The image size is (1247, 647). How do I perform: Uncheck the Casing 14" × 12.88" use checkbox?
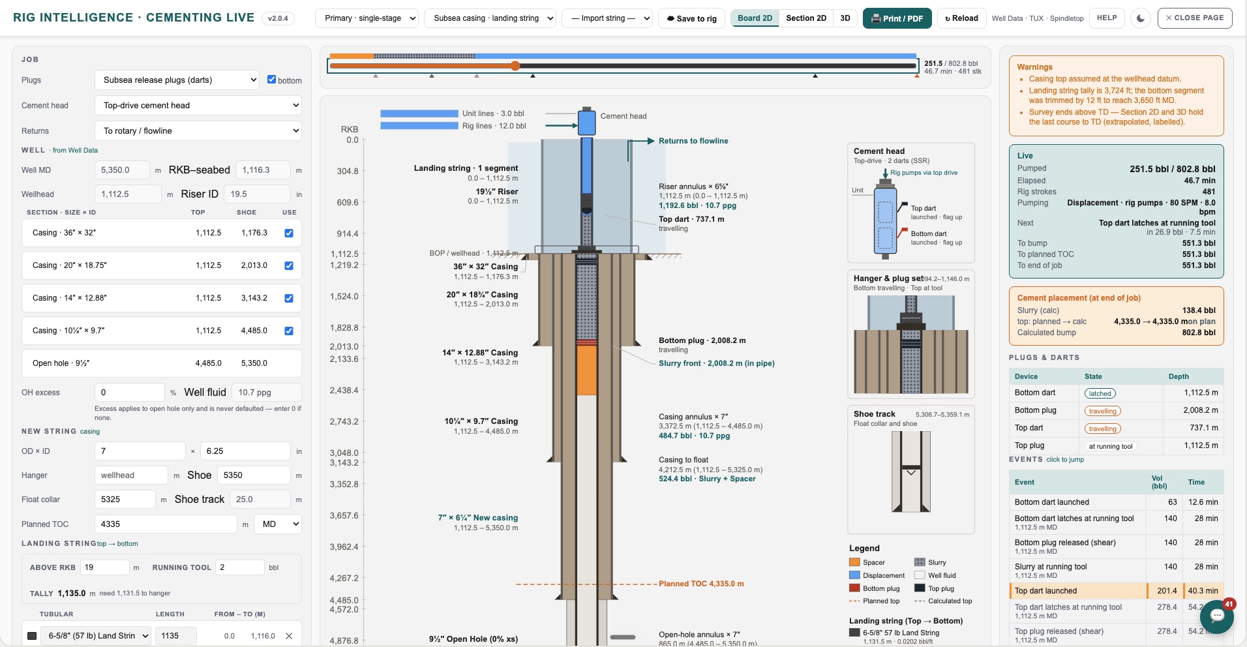[x=289, y=298]
